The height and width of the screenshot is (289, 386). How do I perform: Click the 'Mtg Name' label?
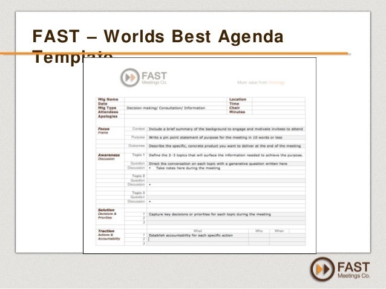pyautogui.click(x=108, y=100)
